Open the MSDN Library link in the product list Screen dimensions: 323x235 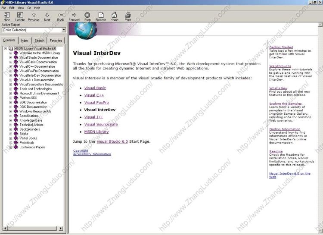[96, 132]
